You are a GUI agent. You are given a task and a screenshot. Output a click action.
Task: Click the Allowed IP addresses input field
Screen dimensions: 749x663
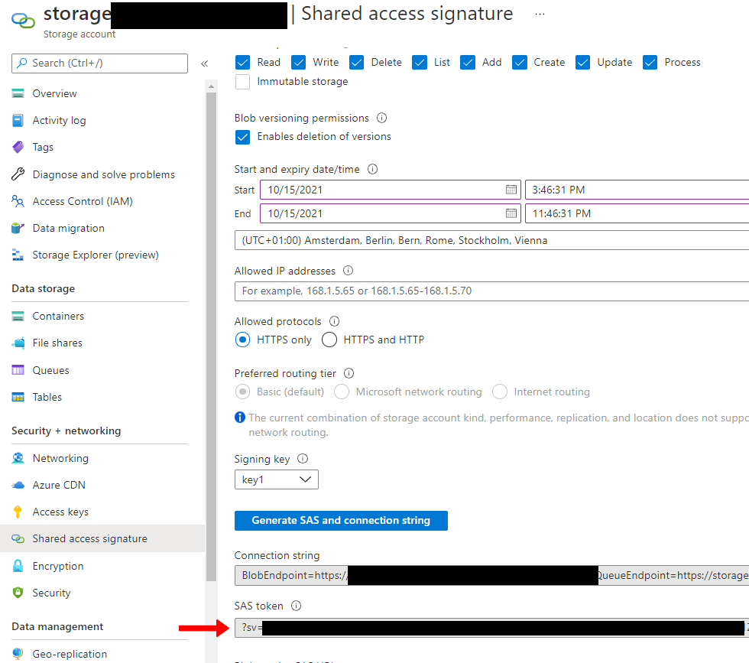click(x=491, y=291)
